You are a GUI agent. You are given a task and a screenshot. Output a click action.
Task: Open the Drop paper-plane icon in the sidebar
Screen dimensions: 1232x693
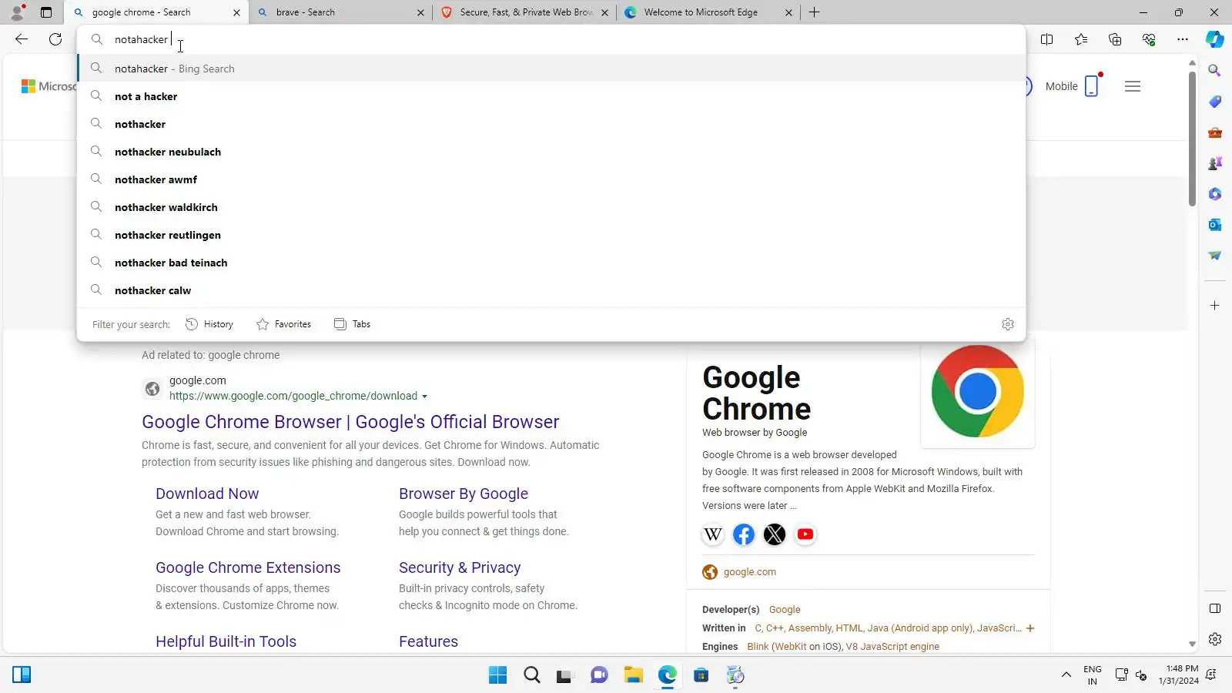pyautogui.click(x=1215, y=256)
